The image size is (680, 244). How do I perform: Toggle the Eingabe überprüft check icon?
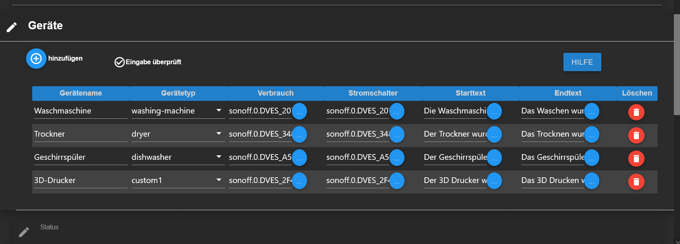pos(119,62)
